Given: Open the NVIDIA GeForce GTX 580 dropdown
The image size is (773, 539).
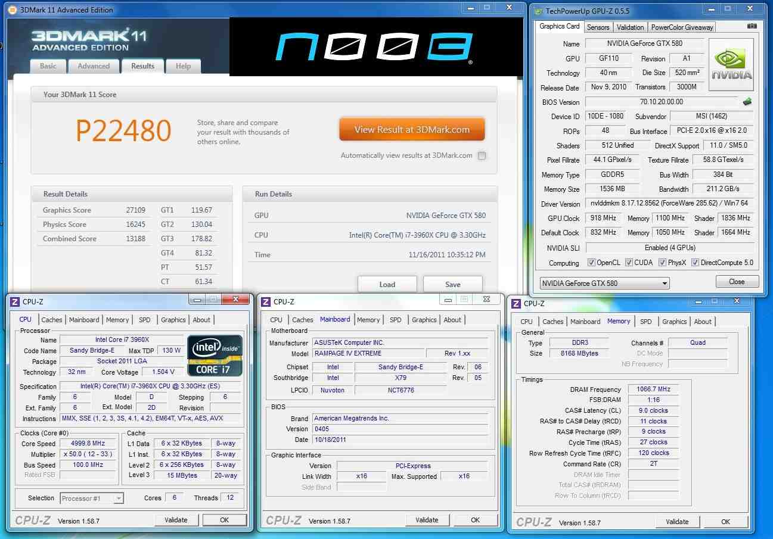Looking at the screenshot, I should click(x=604, y=283).
